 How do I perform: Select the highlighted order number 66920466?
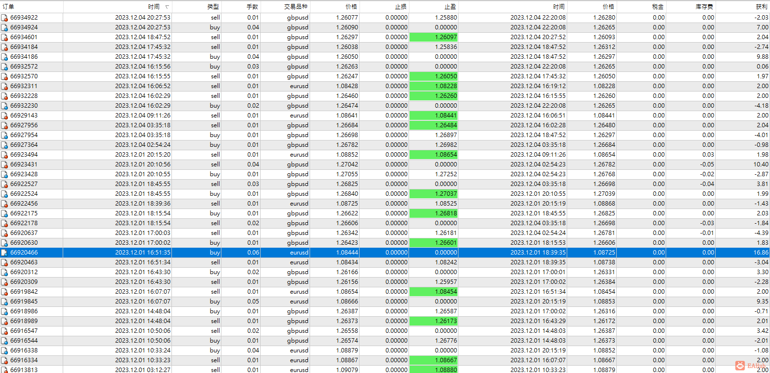(x=24, y=253)
